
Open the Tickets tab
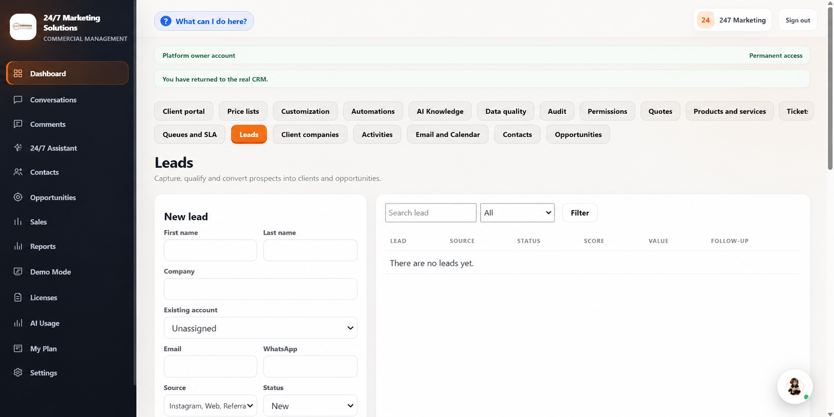(797, 111)
